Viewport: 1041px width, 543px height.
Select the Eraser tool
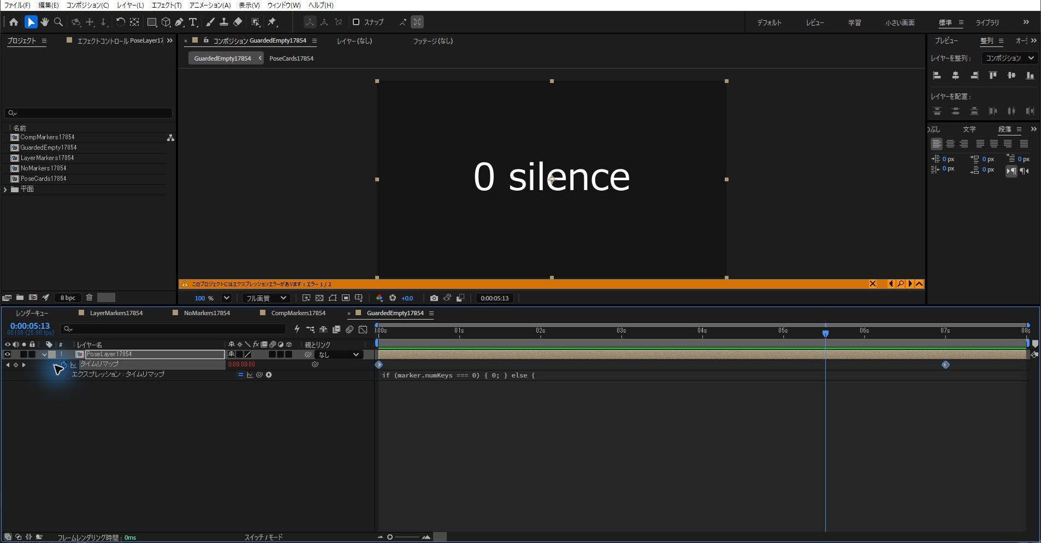[238, 22]
